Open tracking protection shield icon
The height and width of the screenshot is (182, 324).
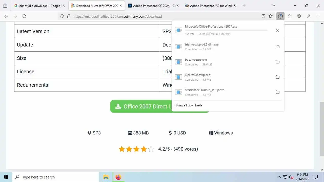(x=62, y=16)
